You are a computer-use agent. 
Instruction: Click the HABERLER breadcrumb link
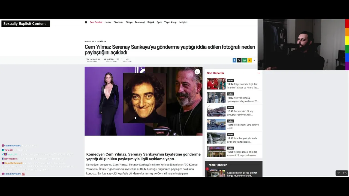click(89, 41)
